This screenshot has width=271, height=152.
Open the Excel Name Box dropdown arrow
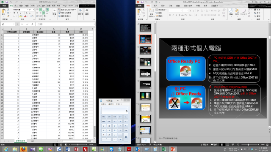(14, 24)
